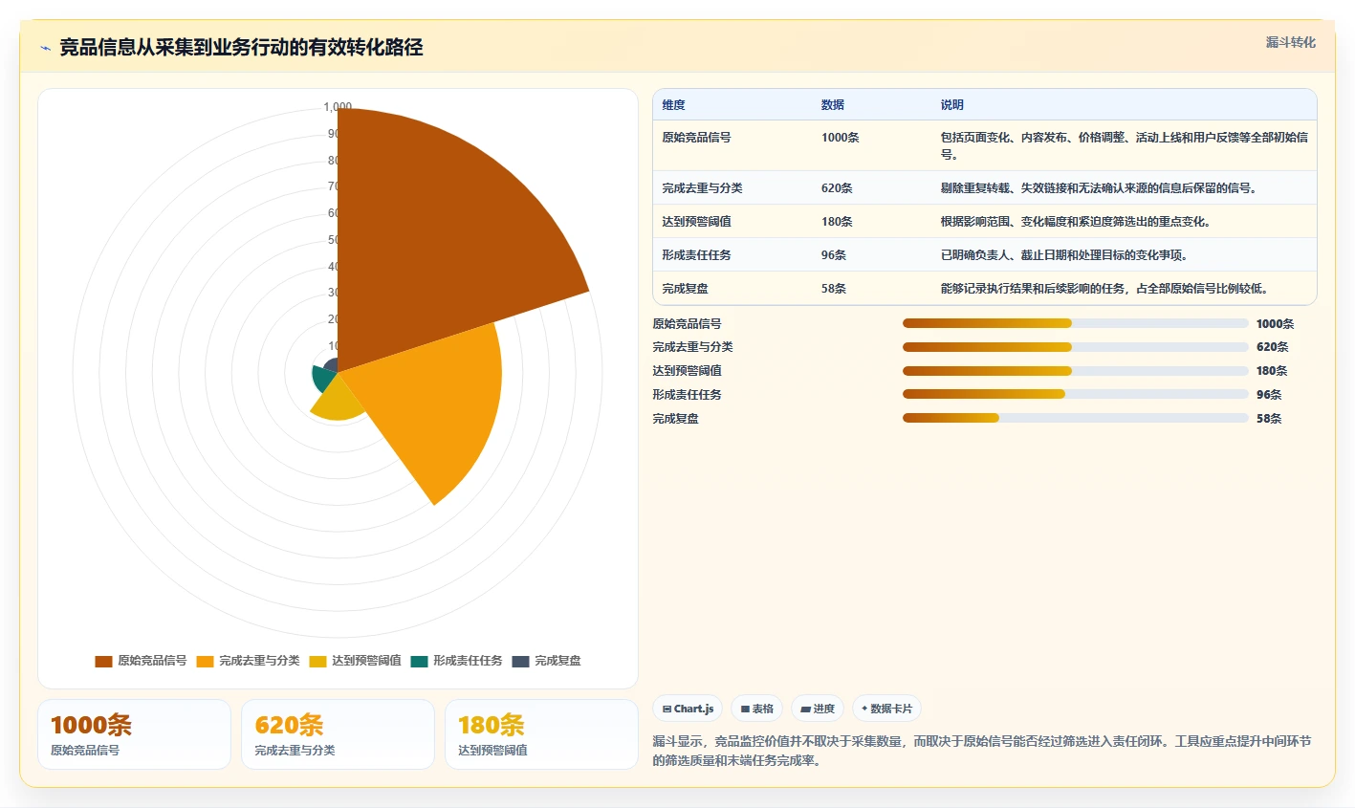Click the 1,000 axis label on chart
This screenshot has width=1355, height=808.
[338, 107]
